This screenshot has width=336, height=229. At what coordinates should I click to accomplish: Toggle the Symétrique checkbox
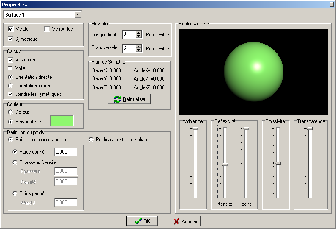(x=10, y=39)
